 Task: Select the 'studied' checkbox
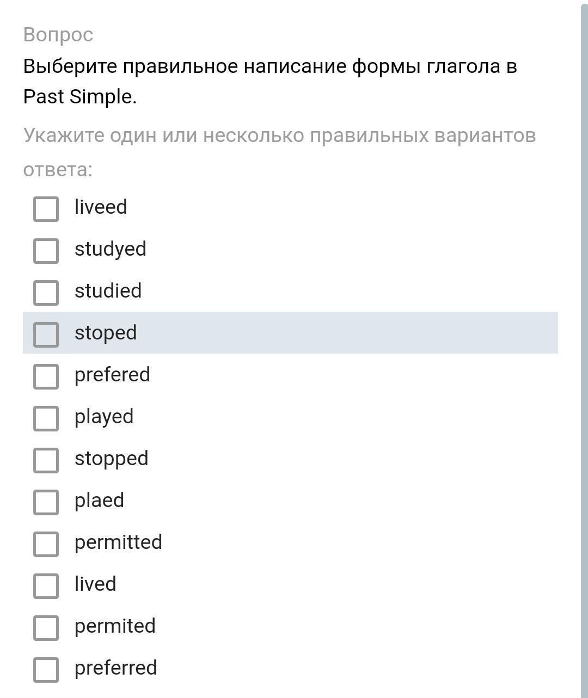[46, 293]
